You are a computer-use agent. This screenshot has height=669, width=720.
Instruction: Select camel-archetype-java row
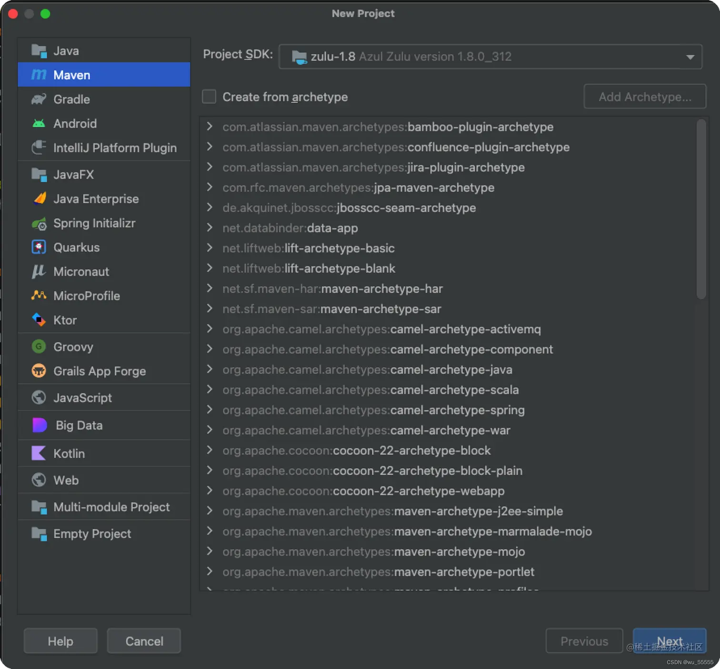coord(448,369)
